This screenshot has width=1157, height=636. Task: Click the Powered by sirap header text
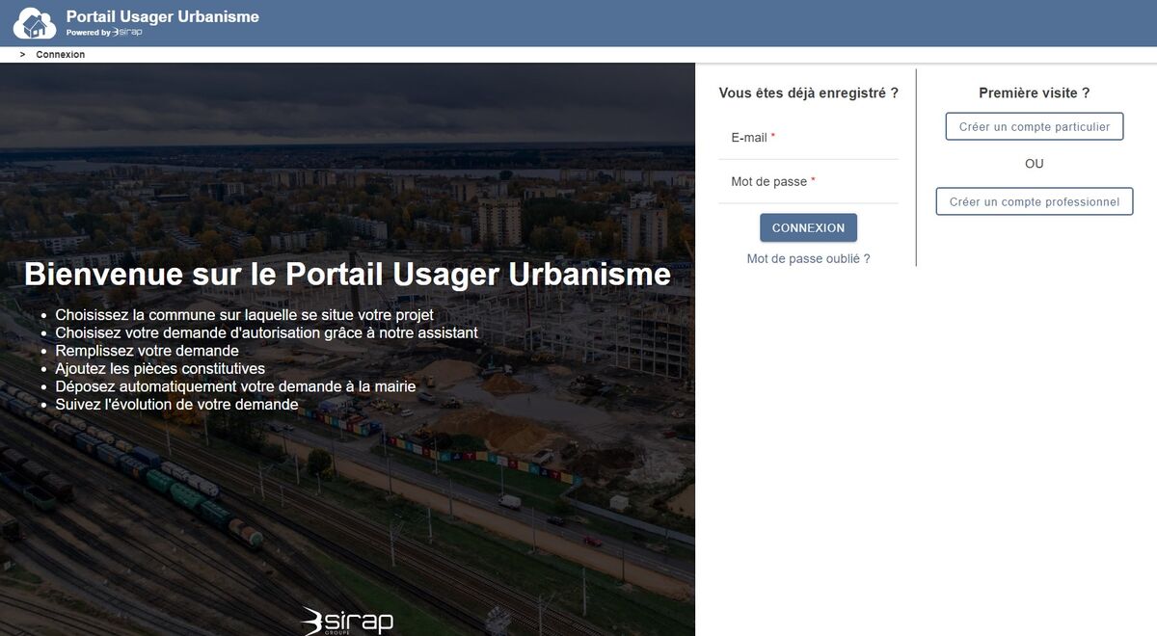104,33
